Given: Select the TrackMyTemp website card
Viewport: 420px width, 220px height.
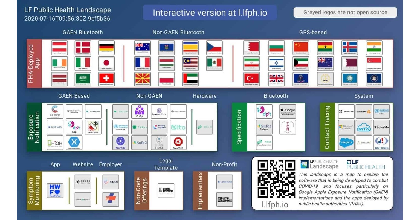Looking at the screenshot, I should [83, 199].
